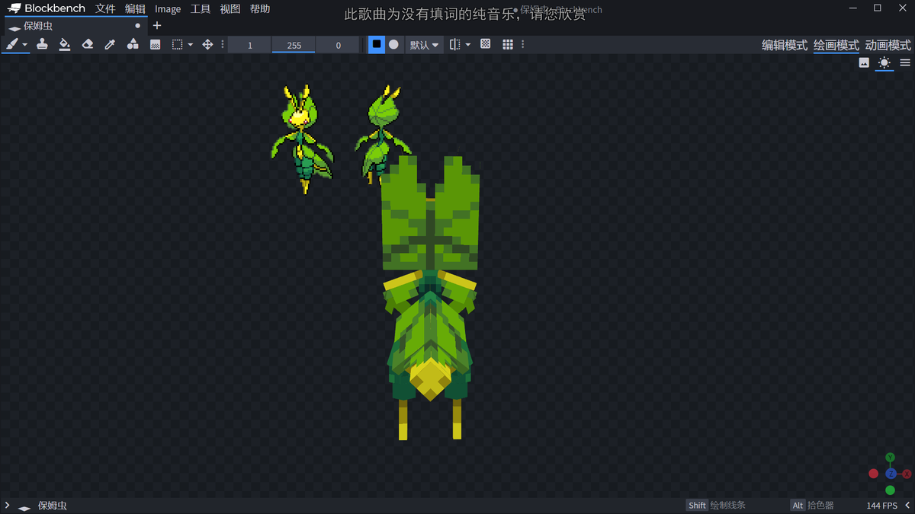
Task: Select the color picker eyedropper tool
Action: pyautogui.click(x=110, y=44)
